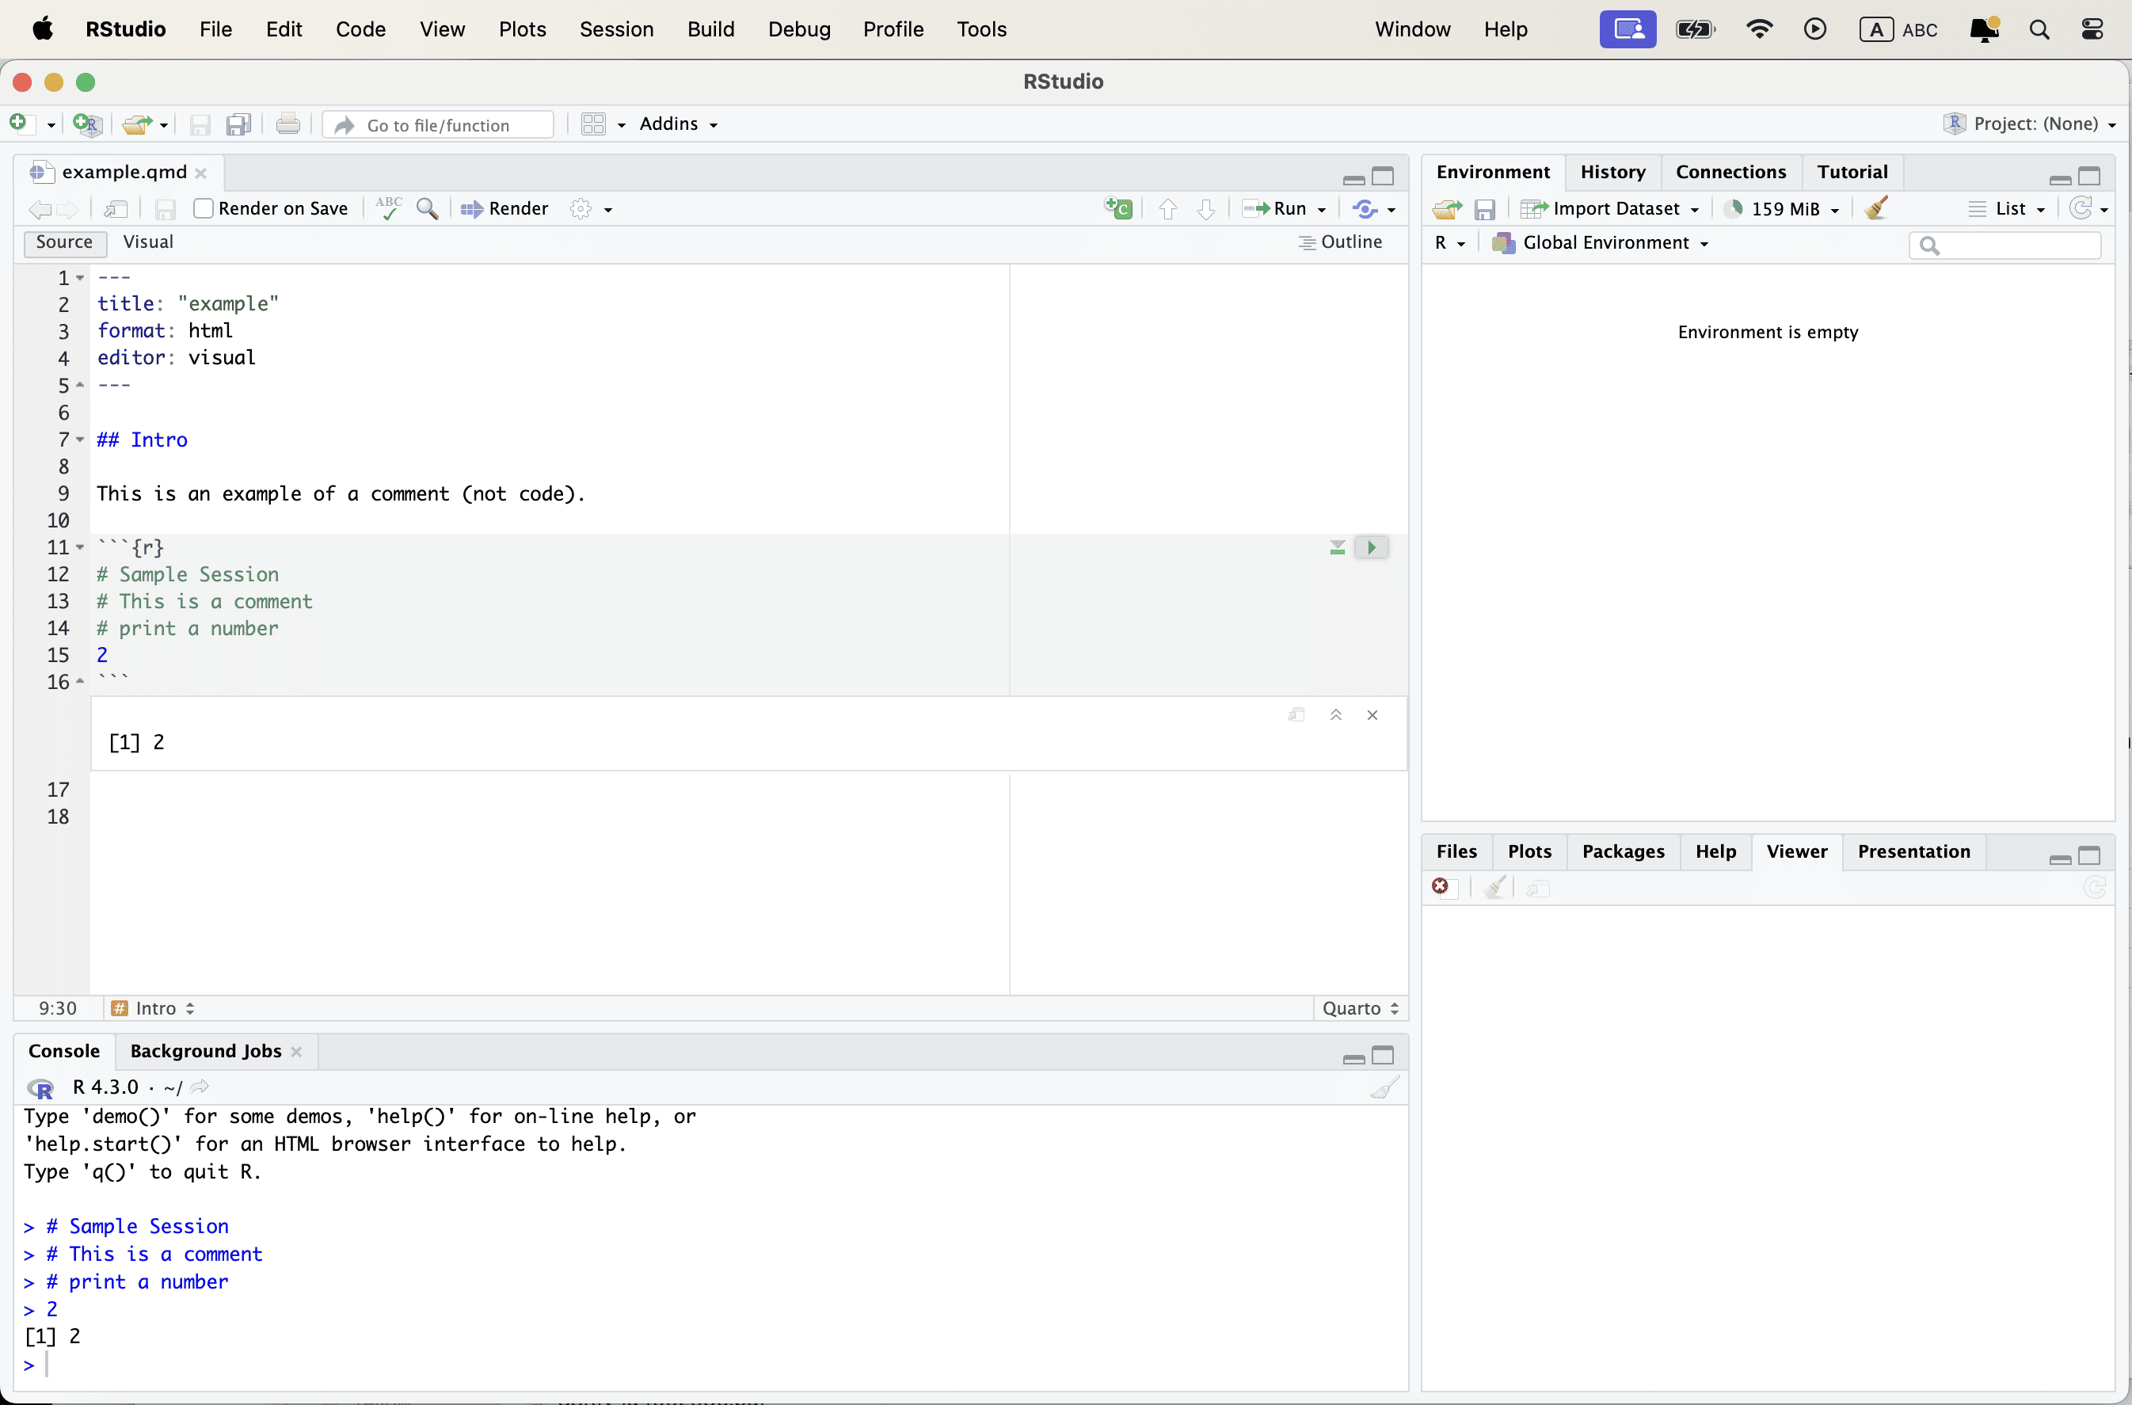Open find and replace magnifier
The height and width of the screenshot is (1405, 2132).
[428, 209]
